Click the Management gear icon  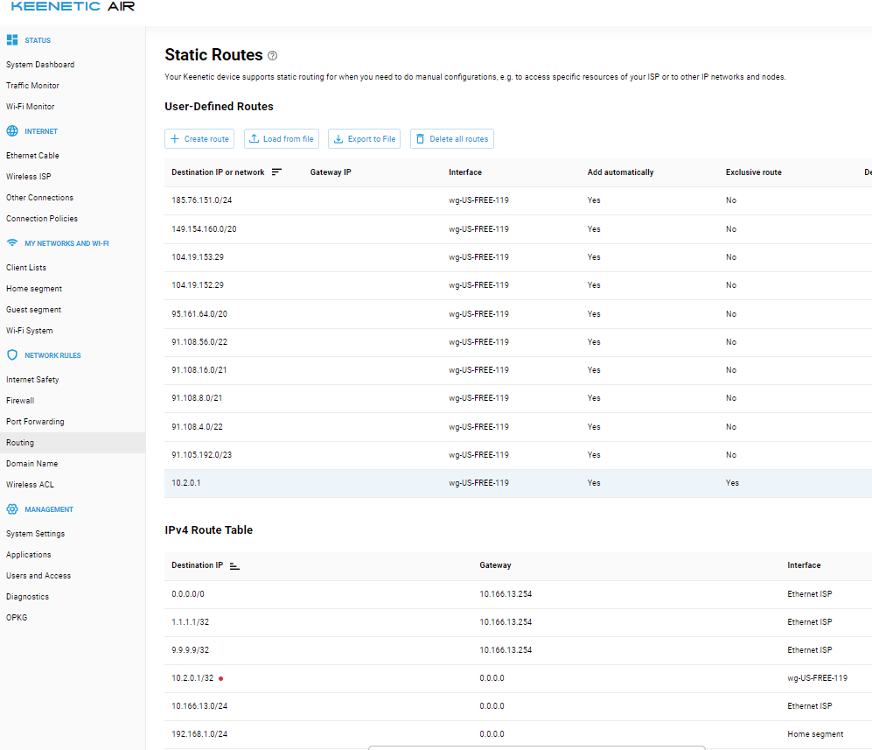click(x=12, y=509)
